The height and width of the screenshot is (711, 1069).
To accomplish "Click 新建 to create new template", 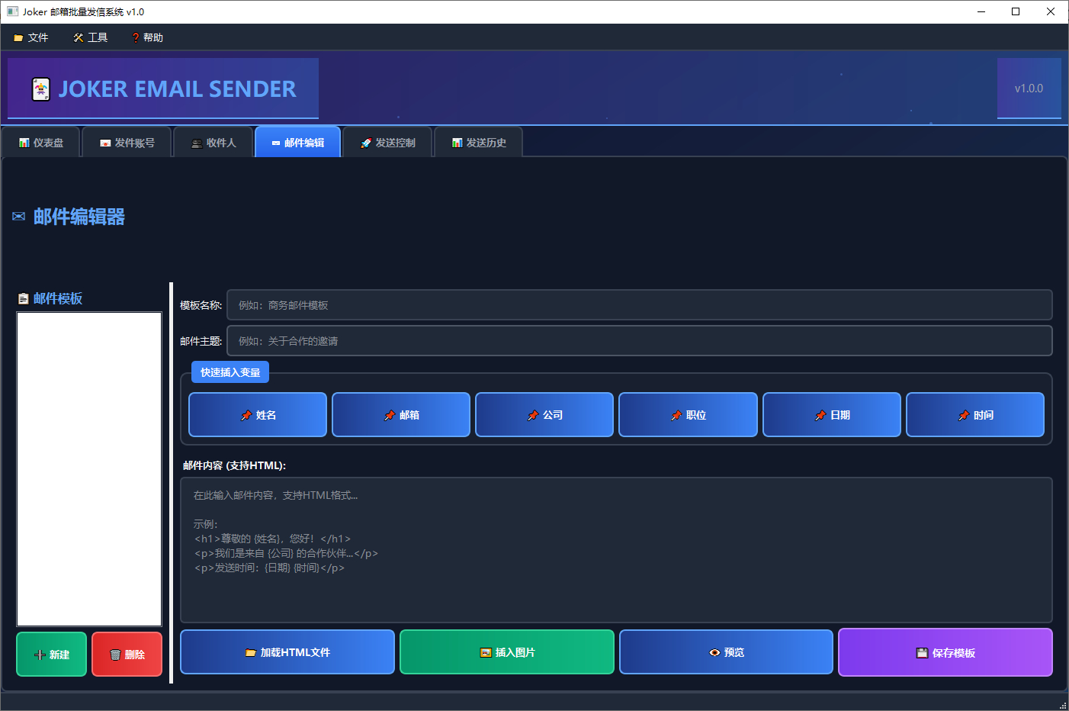I will point(51,654).
